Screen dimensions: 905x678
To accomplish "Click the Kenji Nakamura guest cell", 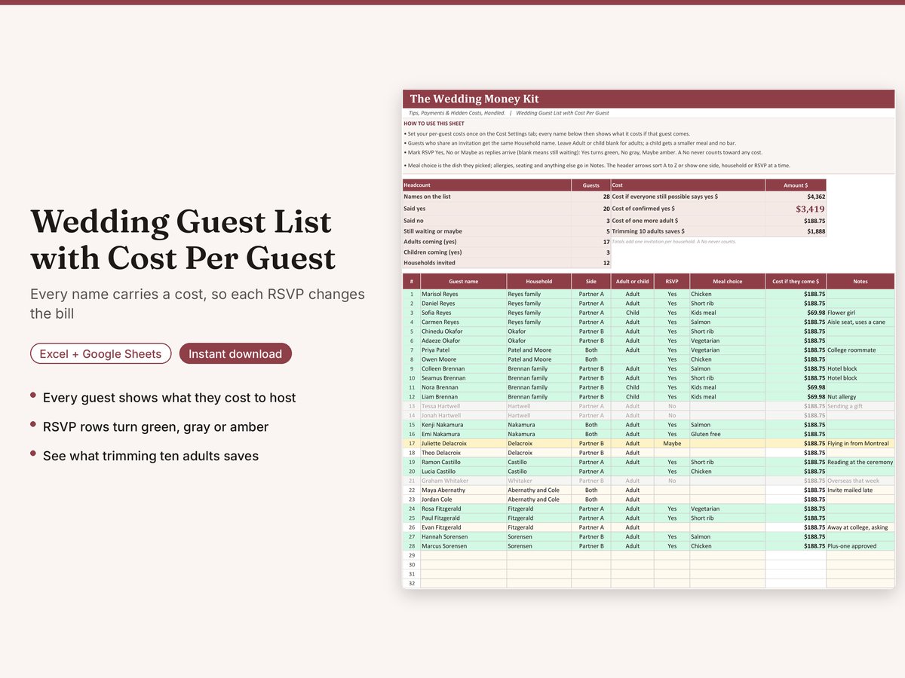I will pos(463,425).
